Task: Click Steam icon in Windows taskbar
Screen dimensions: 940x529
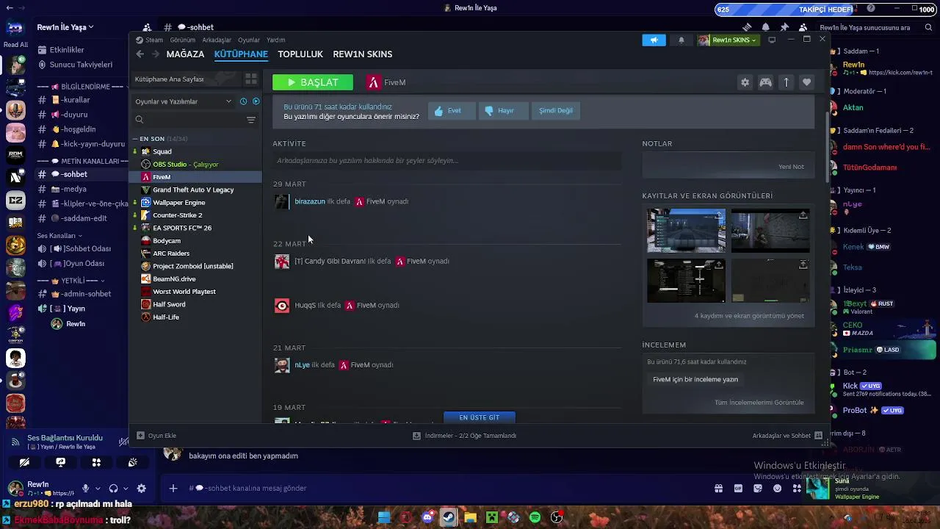Action: 448,518
